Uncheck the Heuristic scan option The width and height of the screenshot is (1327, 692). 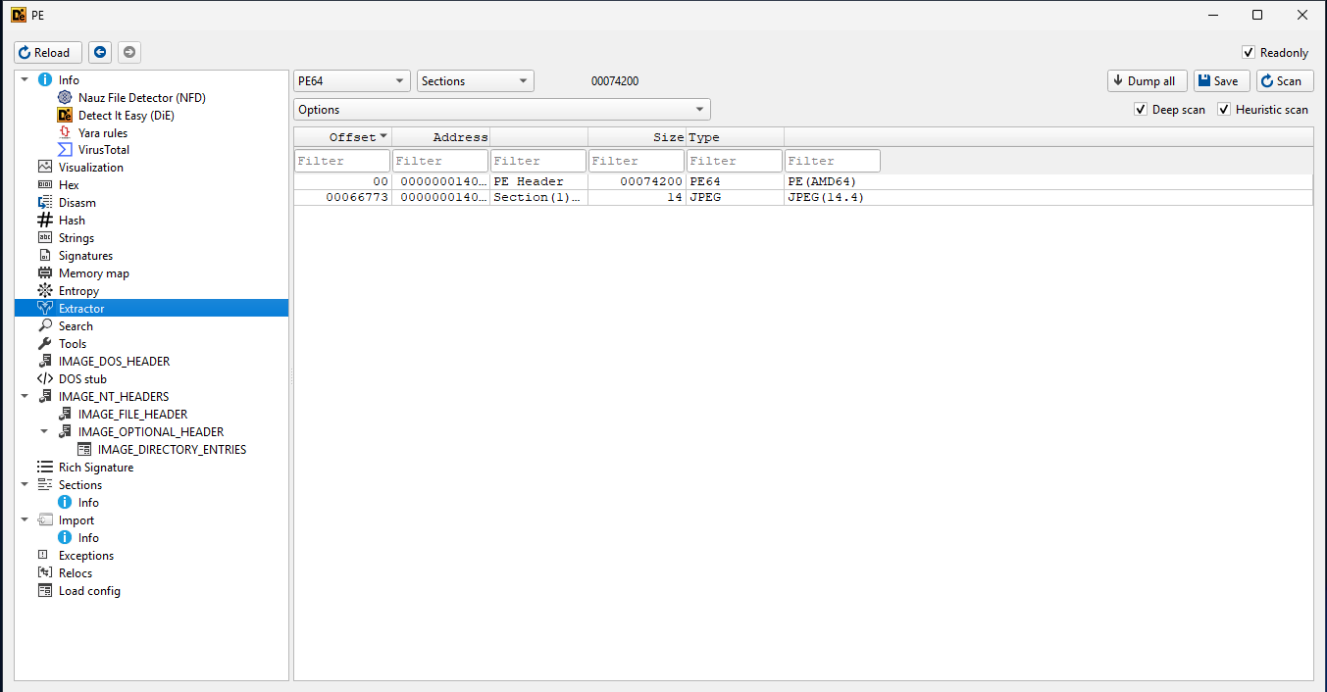[x=1224, y=110]
